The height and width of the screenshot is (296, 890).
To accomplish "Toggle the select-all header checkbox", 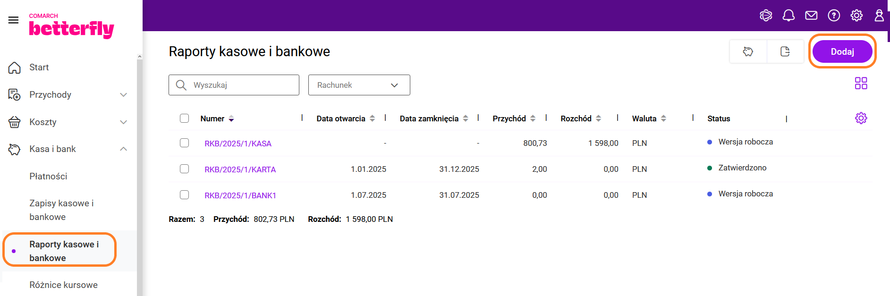I will click(184, 118).
